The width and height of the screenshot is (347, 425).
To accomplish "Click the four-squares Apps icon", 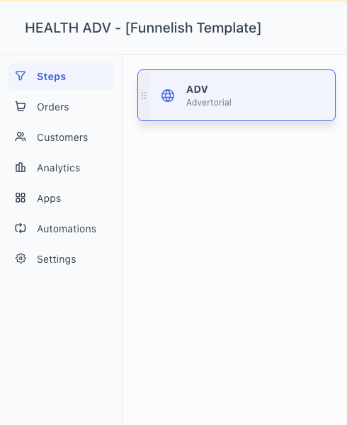I will 21,198.
